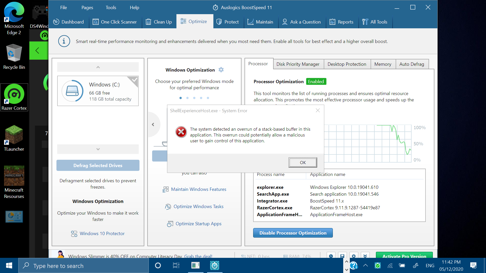
Task: Open the Help menu
Action: (134, 8)
